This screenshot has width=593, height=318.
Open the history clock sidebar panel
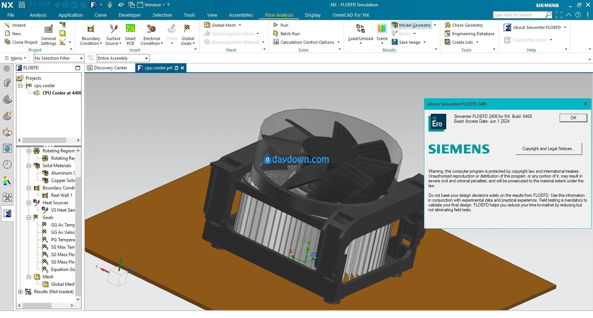point(7,165)
